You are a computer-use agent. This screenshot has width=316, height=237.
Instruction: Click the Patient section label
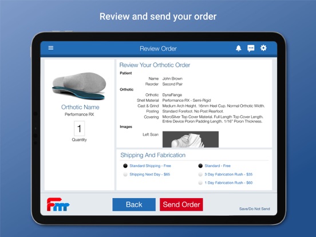pos(126,73)
